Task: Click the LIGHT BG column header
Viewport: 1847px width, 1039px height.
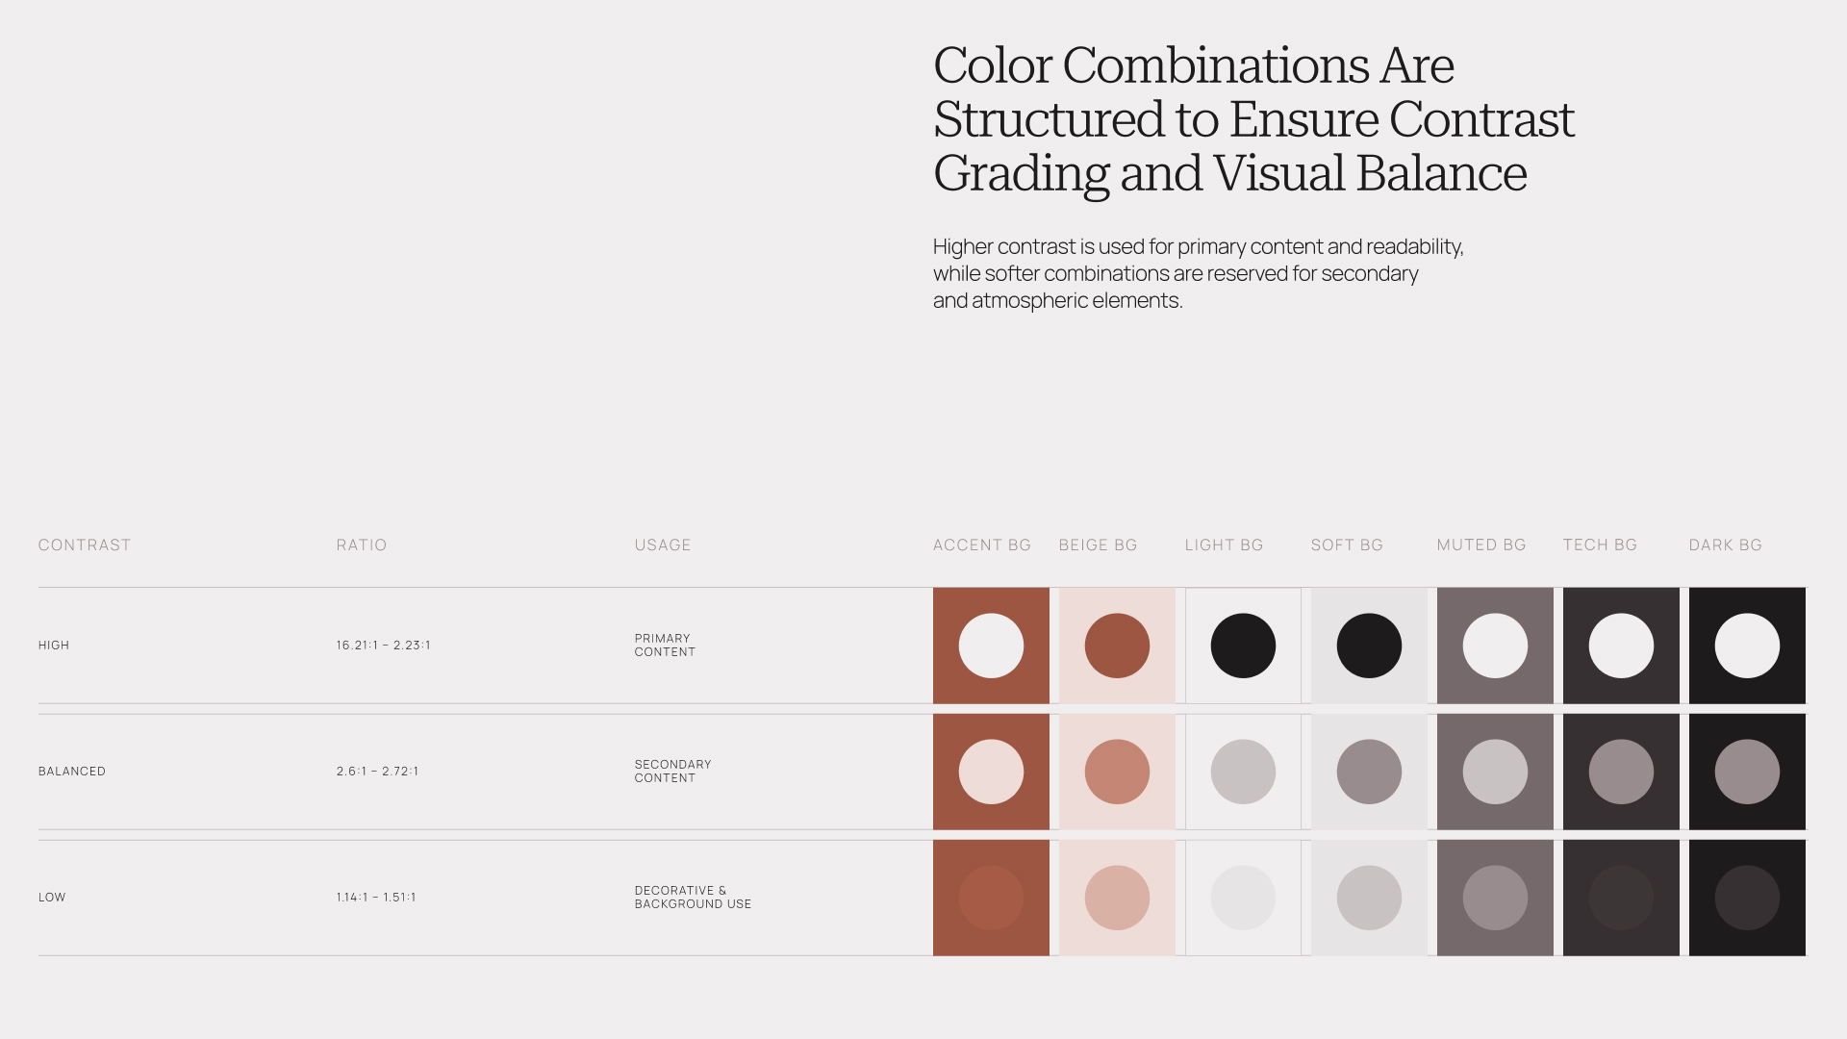Action: 1224,545
